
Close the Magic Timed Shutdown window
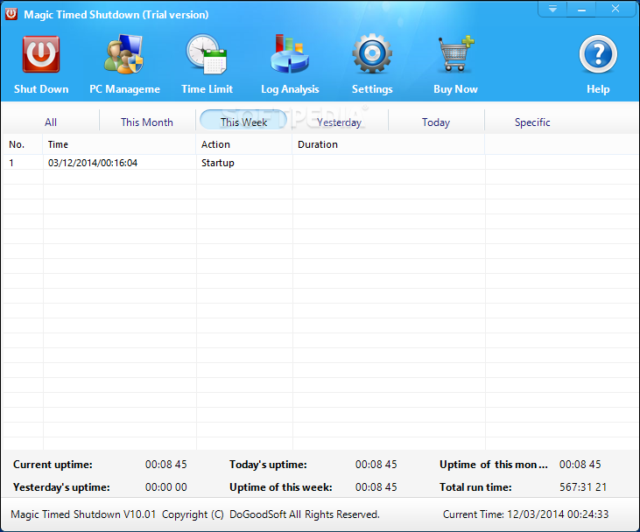pyautogui.click(x=615, y=9)
